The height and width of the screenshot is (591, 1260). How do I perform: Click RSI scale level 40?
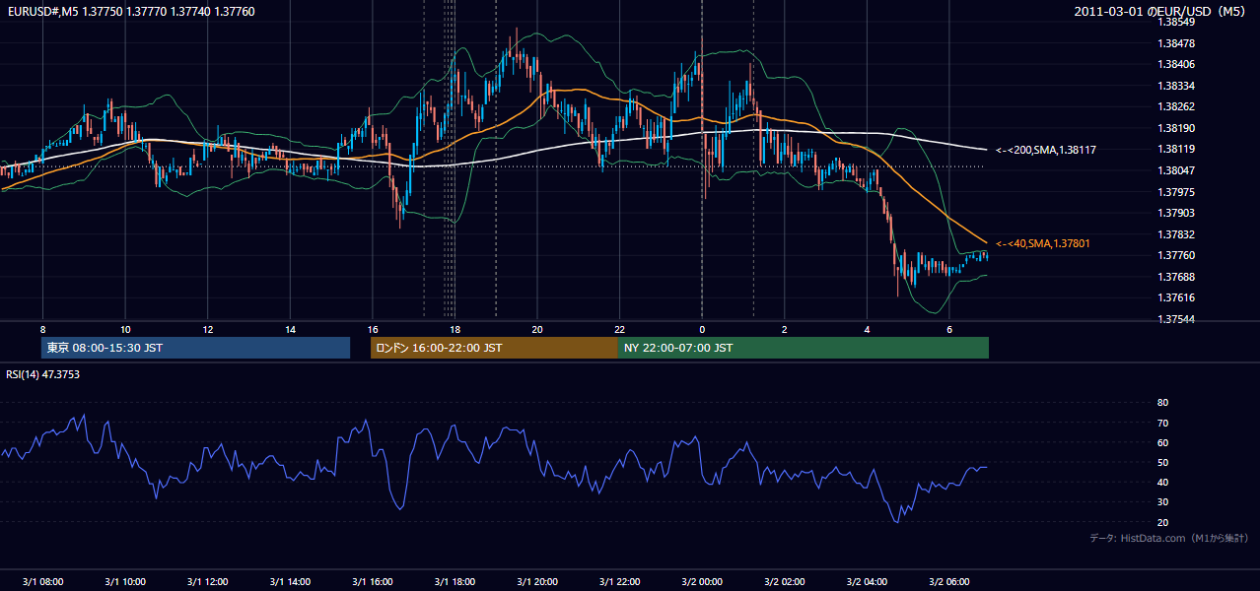tap(1162, 482)
